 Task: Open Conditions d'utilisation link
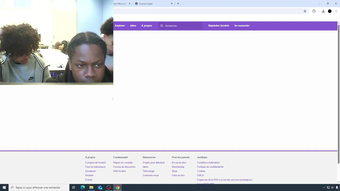208,163
